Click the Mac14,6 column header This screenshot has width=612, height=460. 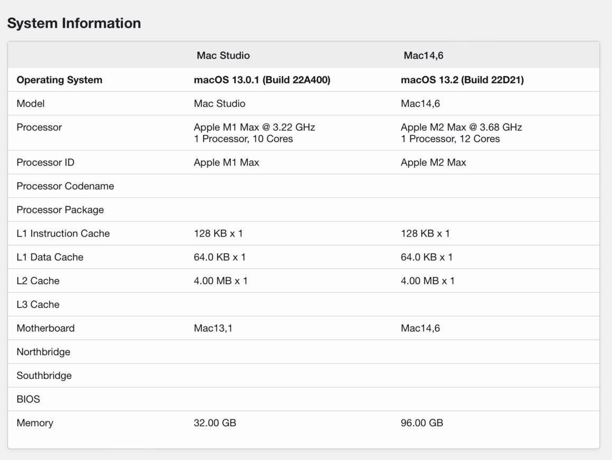pyautogui.click(x=424, y=55)
